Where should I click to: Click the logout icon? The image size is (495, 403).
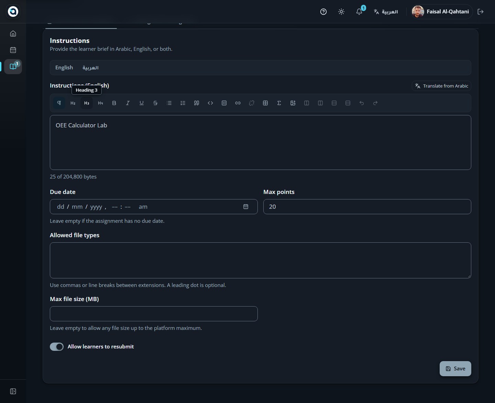point(481,12)
